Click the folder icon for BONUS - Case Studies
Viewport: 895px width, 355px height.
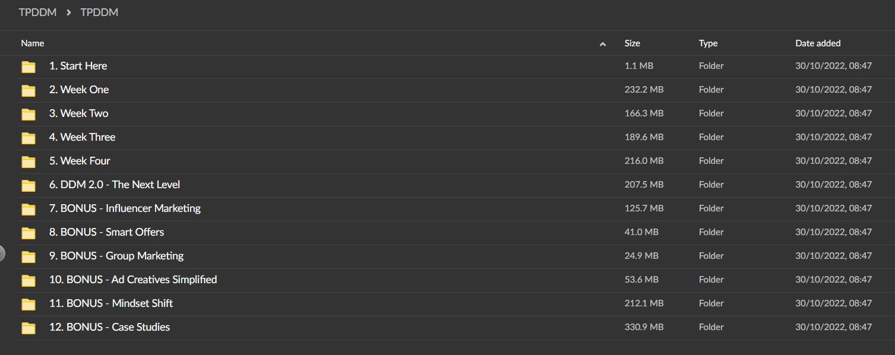pos(29,328)
